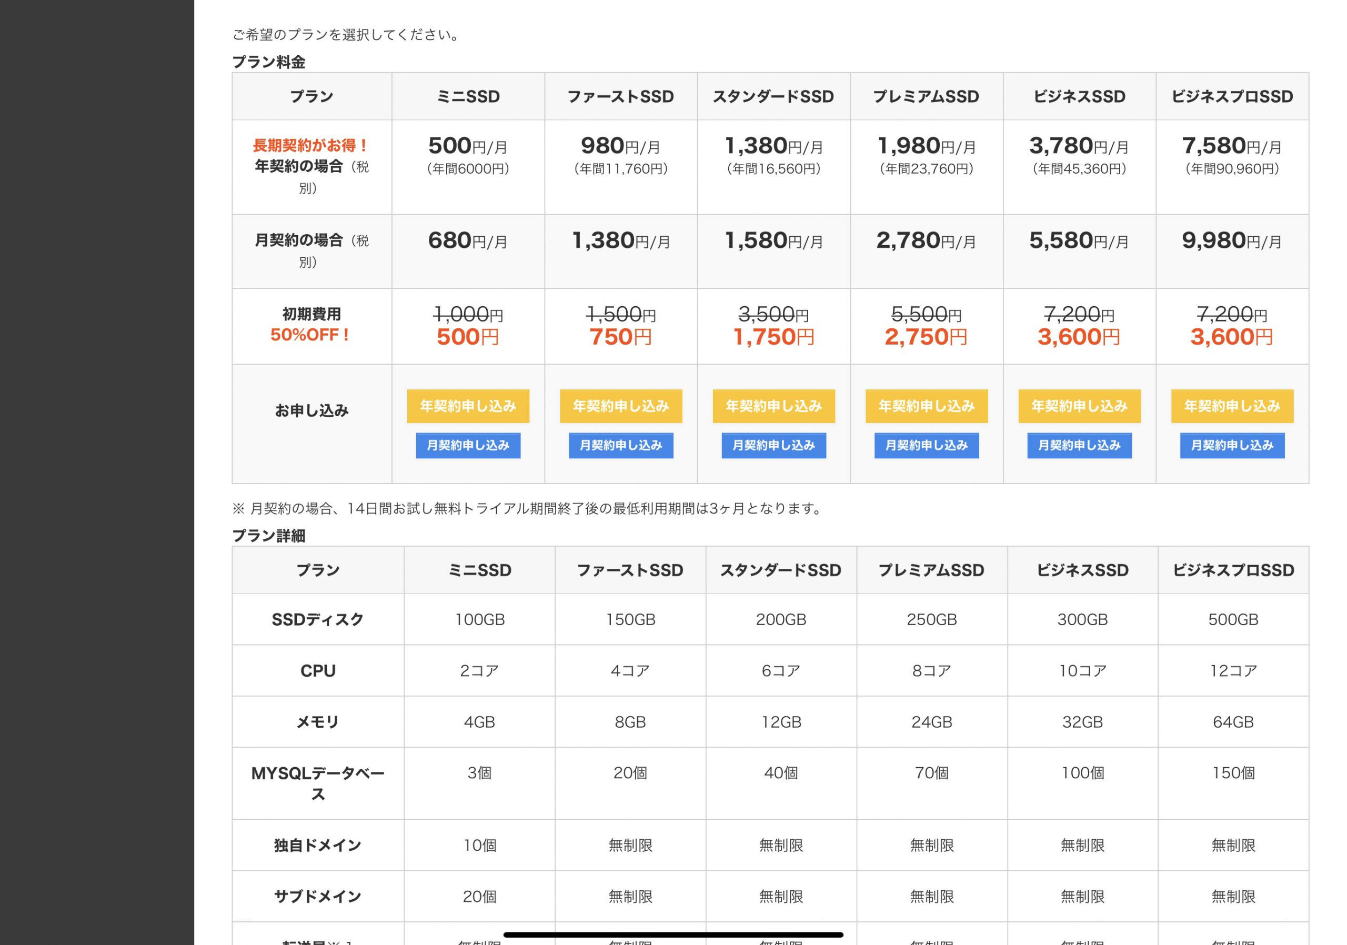Viewport: 1347px width, 945px height.
Task: Click the 長期契約がお得！ label
Action: [x=311, y=145]
